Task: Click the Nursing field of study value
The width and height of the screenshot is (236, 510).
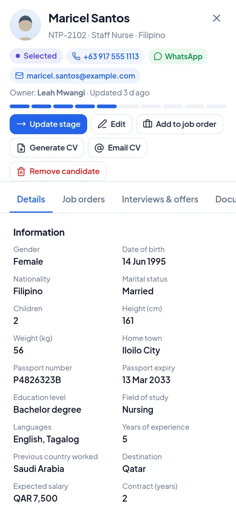Action: (x=138, y=409)
